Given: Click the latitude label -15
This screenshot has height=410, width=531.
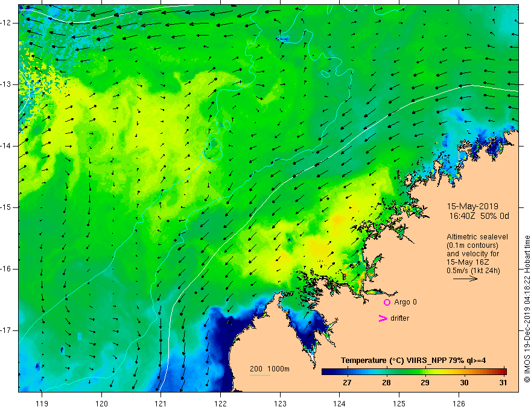Looking at the screenshot, I should coord(6,207).
